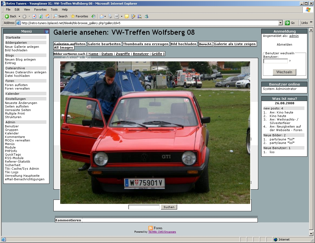Click the Berecht. button
The height and width of the screenshot is (243, 315).
click(205, 44)
